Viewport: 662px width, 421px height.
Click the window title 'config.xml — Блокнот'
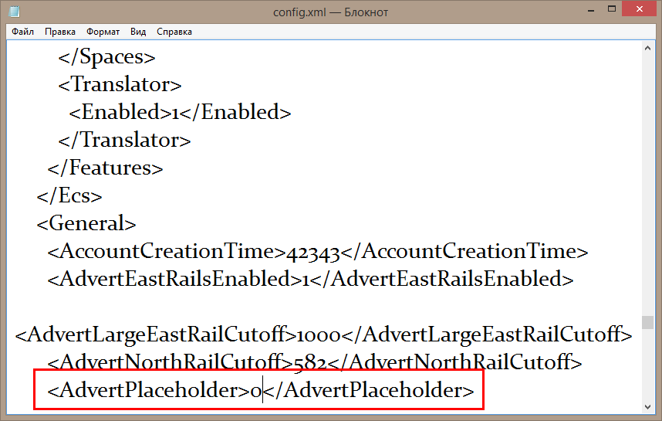[330, 12]
